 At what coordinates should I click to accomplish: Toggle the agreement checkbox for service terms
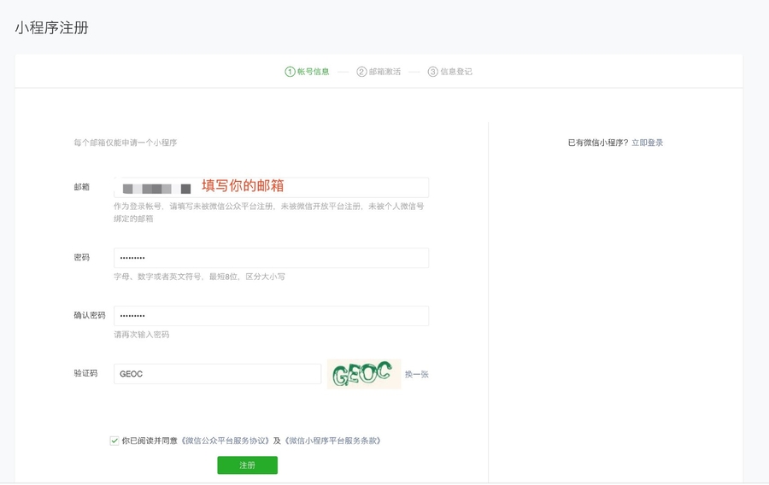coord(114,441)
